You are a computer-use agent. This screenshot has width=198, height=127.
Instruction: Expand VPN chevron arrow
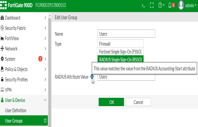tap(45, 90)
